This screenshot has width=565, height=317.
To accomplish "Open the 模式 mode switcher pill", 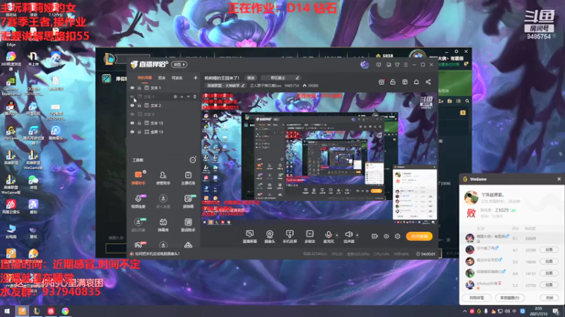I will [x=179, y=64].
